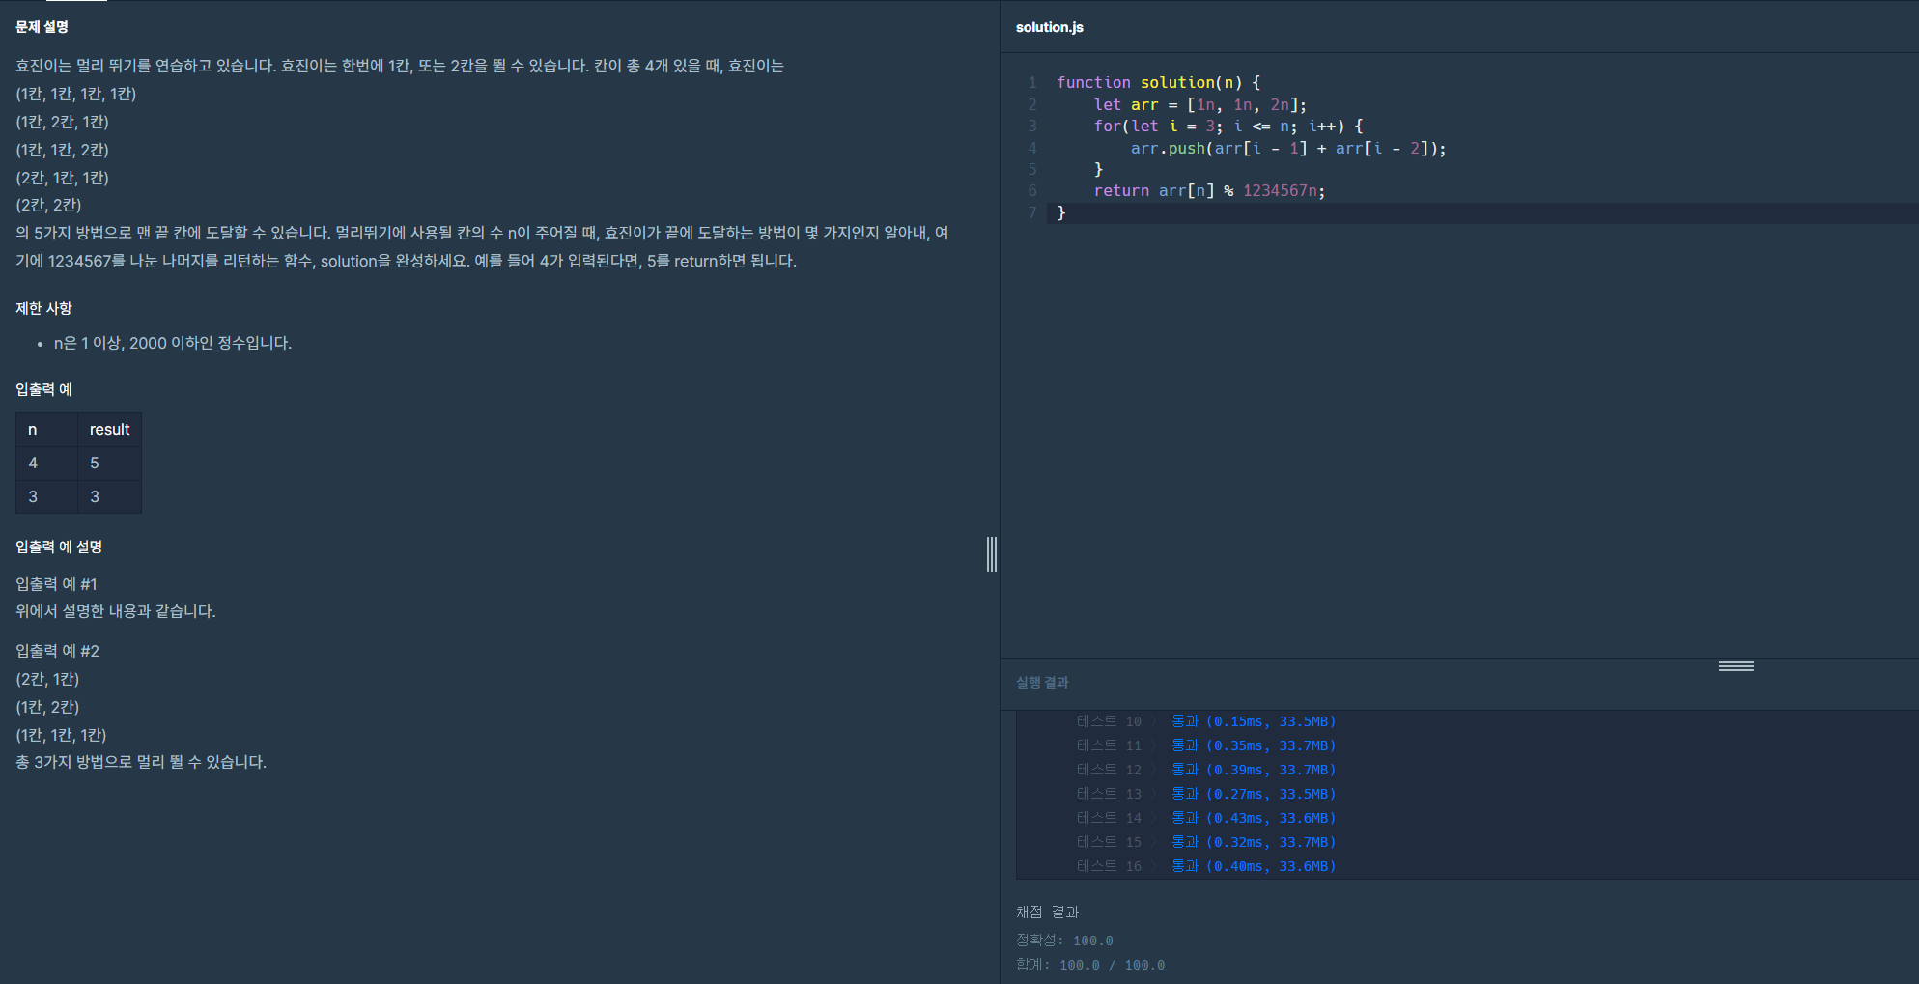Click the 테스트 11 result row
The width and height of the screenshot is (1919, 984).
coord(1206,745)
